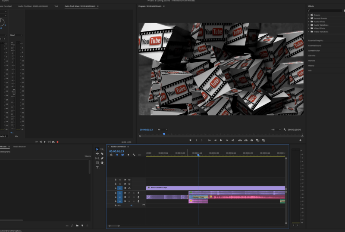Expand the Video Effects folder

point(308,28)
